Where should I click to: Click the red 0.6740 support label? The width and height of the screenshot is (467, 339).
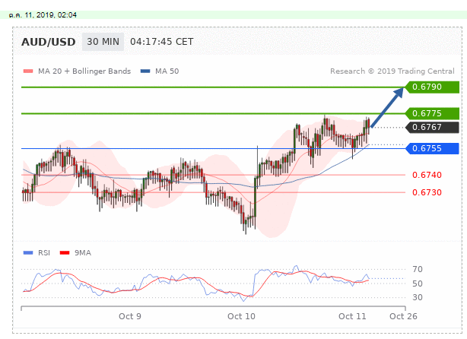[427, 175]
